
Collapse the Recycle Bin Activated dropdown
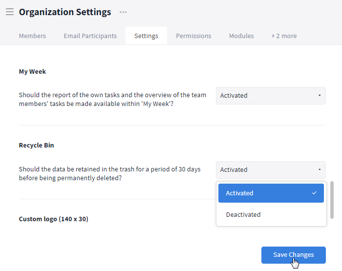[270, 170]
